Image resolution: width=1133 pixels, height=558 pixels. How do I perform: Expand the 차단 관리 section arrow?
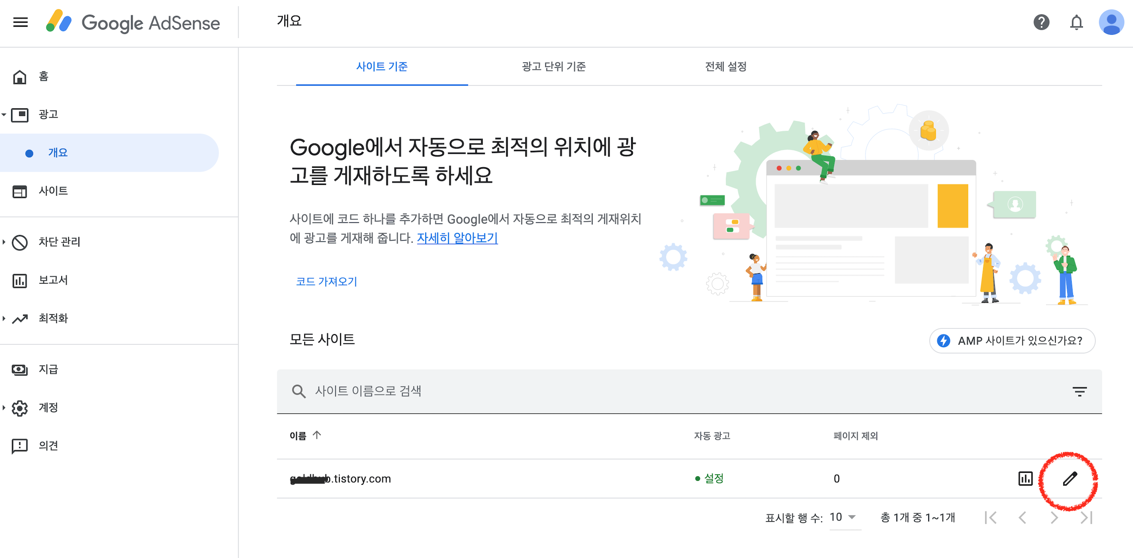pos(4,242)
